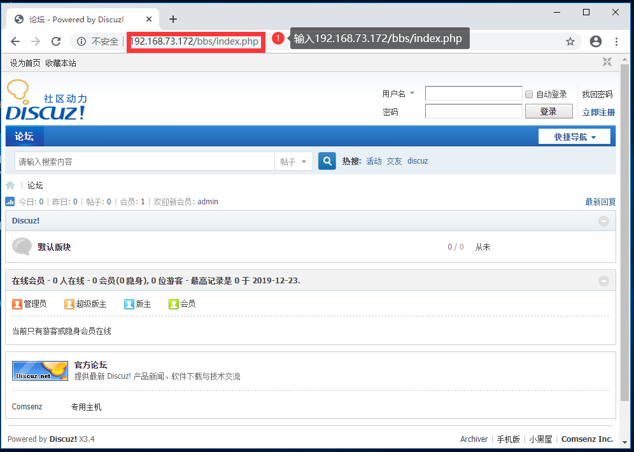Open the 官方论坛 link
634x452 pixels.
91,365
